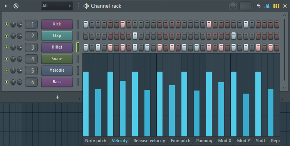Click the pattern length display box

pyautogui.click(x=246, y=6)
